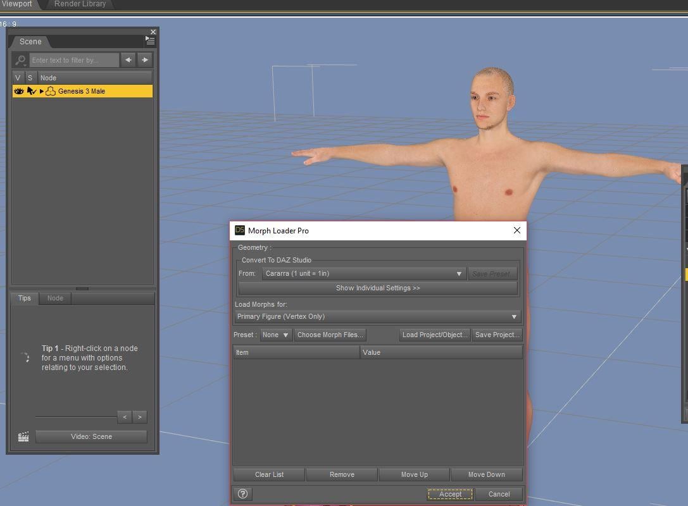This screenshot has width=688, height=506.
Task: Click the Genesis 3 Male figure icon
Action: pyautogui.click(x=51, y=91)
